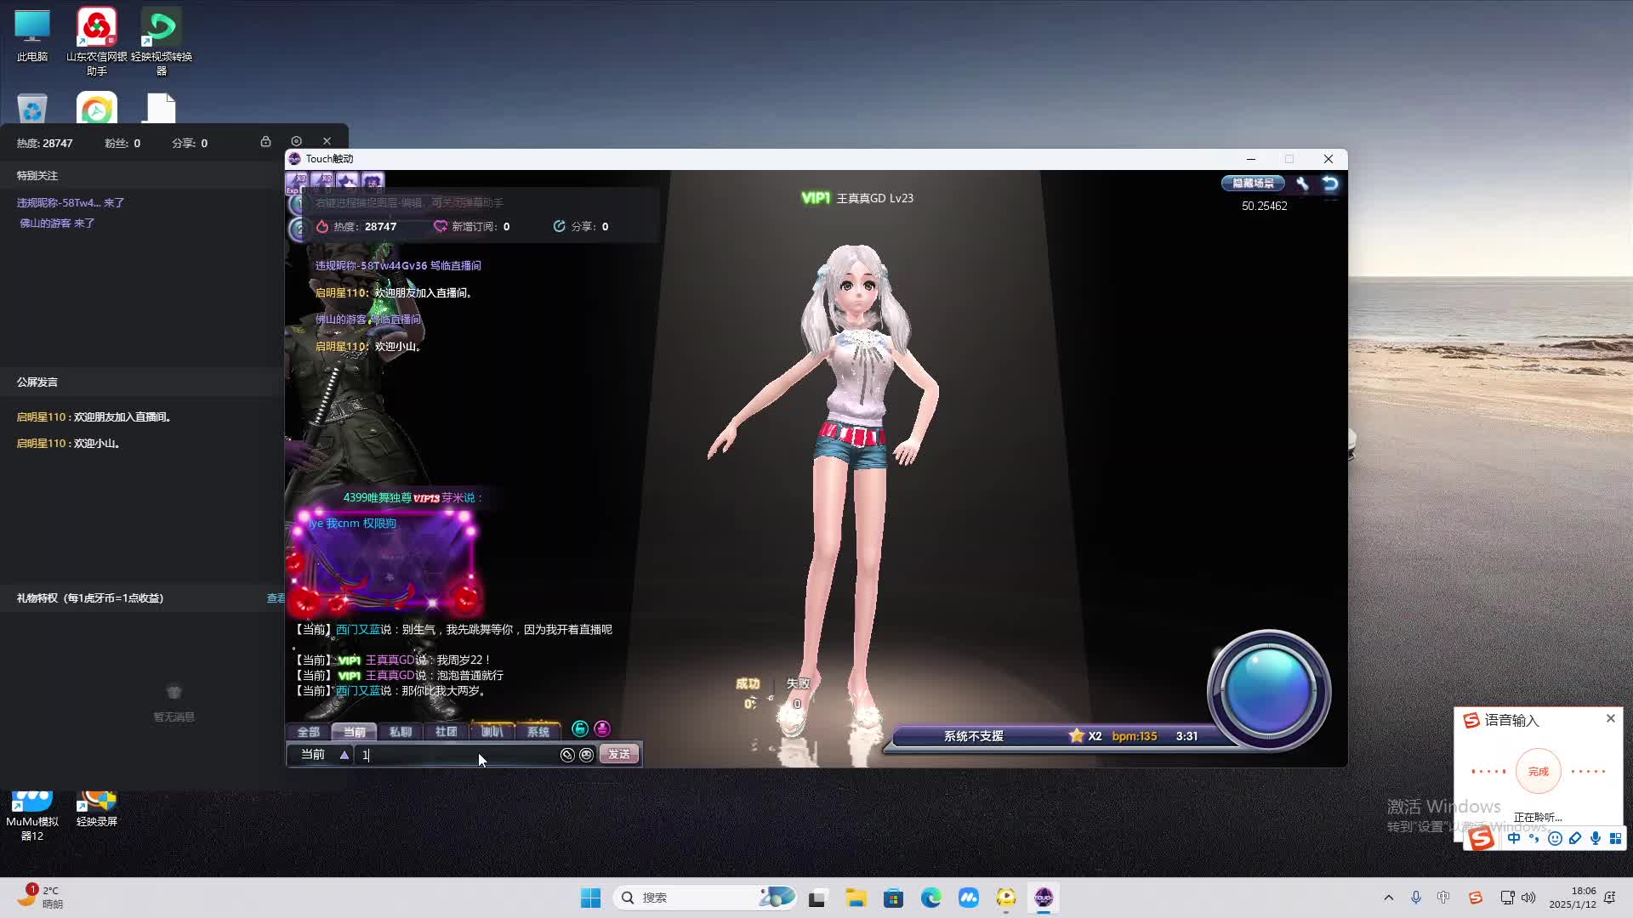Image resolution: width=1633 pixels, height=918 pixels.
Task: Expand the 当前 channel selector dropdown
Action: (344, 755)
